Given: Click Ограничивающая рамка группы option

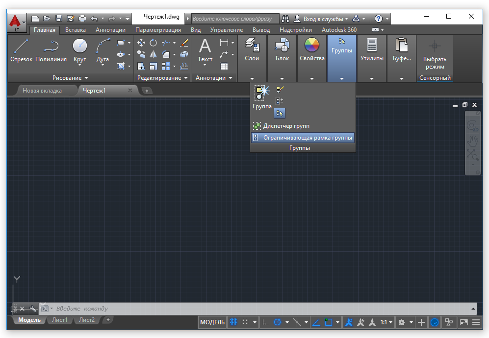Looking at the screenshot, I should pyautogui.click(x=303, y=138).
